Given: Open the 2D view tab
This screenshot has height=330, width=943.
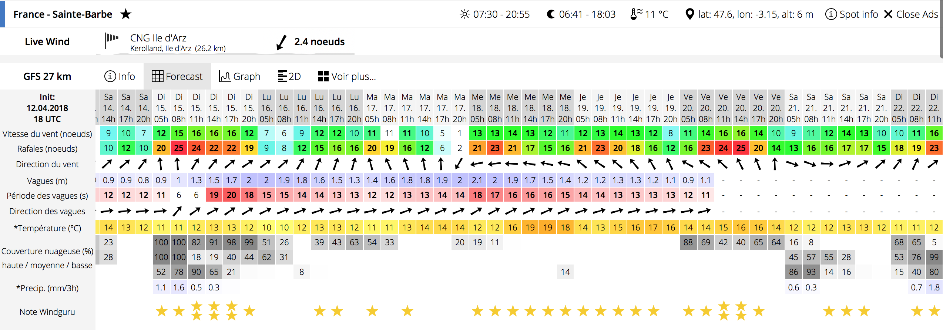Looking at the screenshot, I should click(x=289, y=76).
